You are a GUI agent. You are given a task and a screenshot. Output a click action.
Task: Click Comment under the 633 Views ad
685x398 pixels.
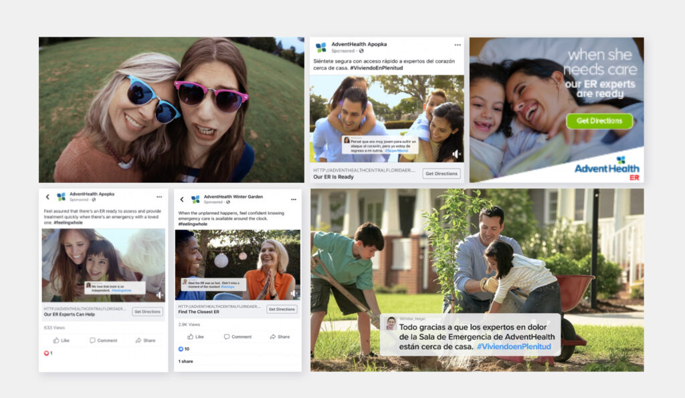click(102, 340)
